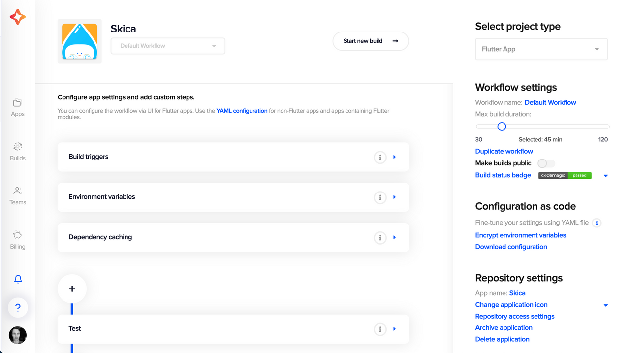This screenshot has width=630, height=353.
Task: Expand the Change application icon options
Action: [606, 305]
